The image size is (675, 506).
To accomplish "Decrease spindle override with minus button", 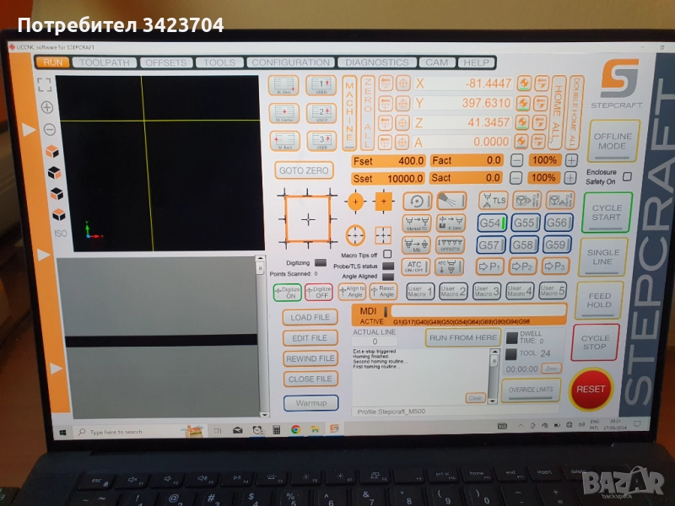I will point(516,178).
